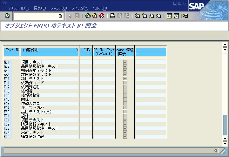Toggle checkbox for row F11

[125, 83]
